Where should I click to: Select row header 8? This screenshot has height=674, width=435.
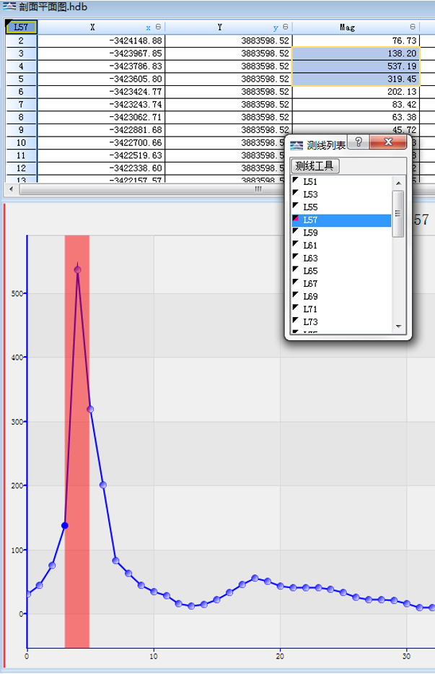[x=21, y=117]
